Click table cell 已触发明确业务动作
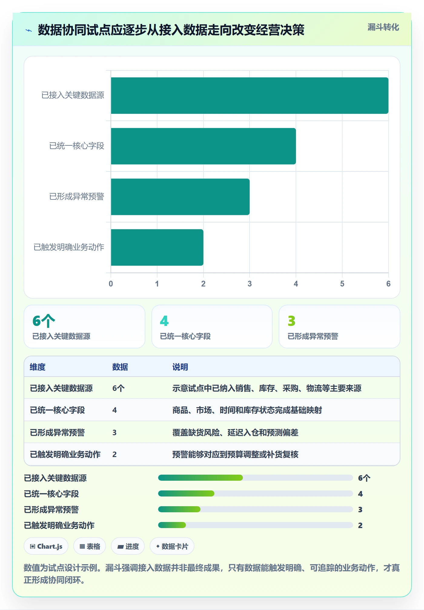This screenshot has width=424, height=610. tap(65, 454)
